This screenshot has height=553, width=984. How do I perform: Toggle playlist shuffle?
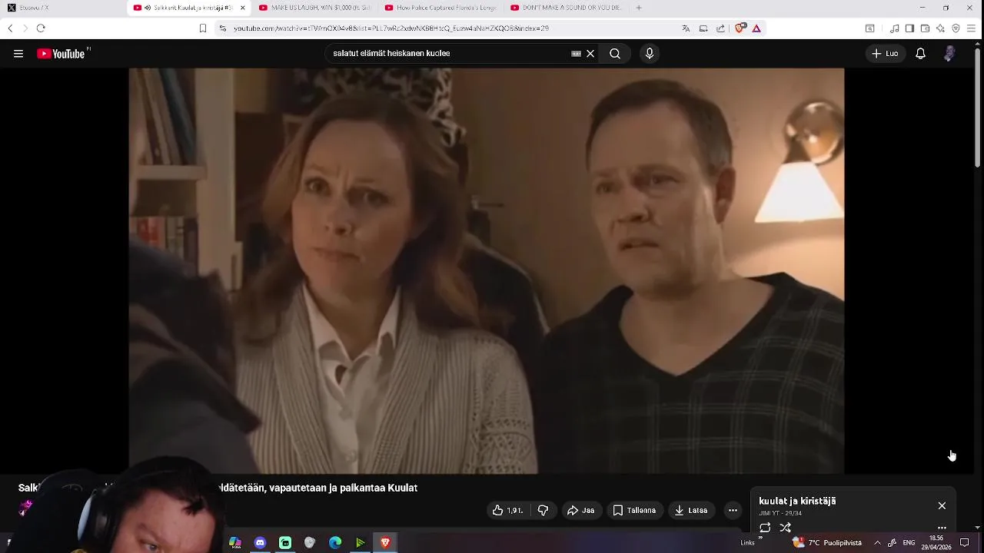point(785,528)
